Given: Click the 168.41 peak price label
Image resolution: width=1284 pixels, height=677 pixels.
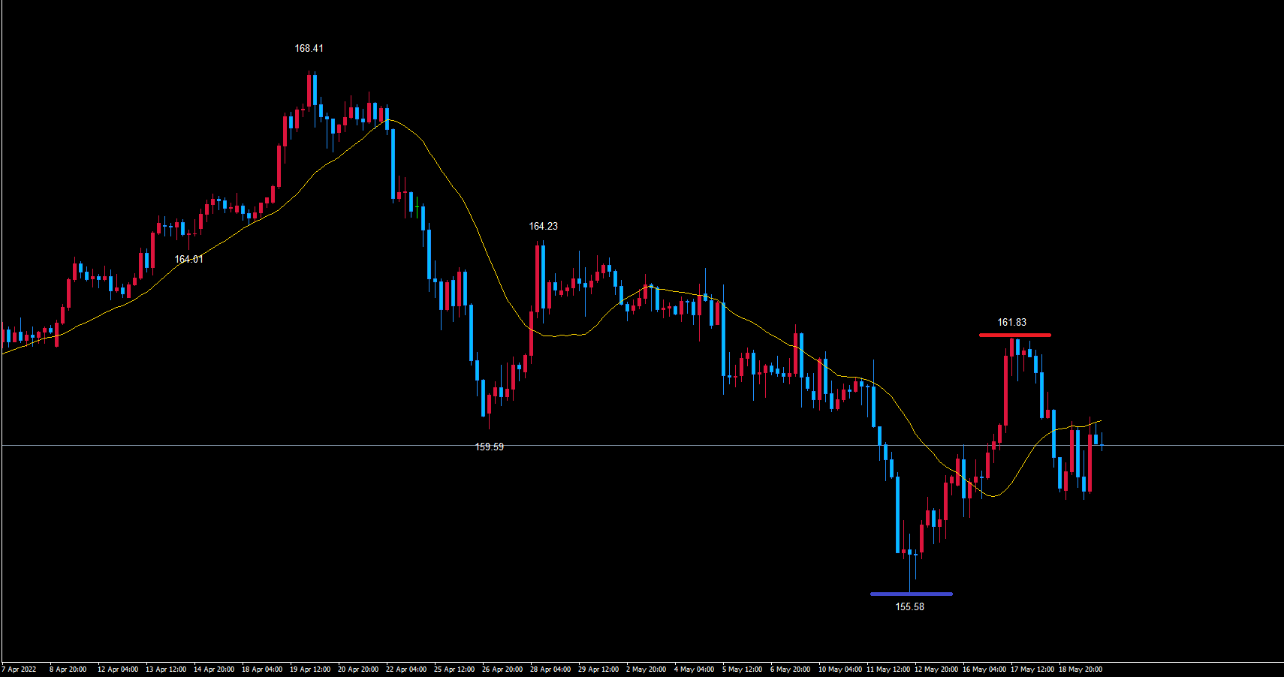Looking at the screenshot, I should coord(309,49).
